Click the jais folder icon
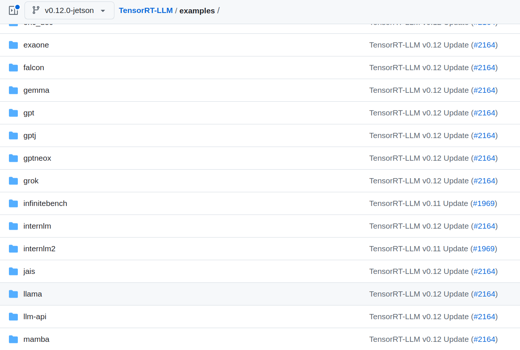 pyautogui.click(x=13, y=271)
